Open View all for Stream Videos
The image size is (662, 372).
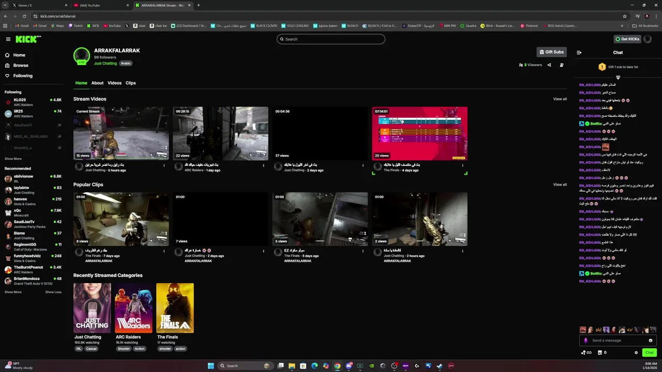point(560,99)
